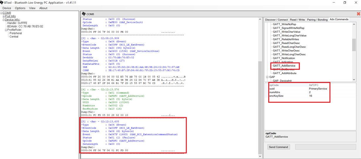Click log entry [4] Tx header line

click(x=100, y=90)
